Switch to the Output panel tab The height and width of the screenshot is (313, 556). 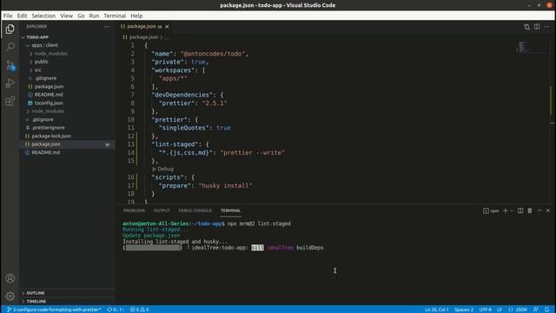tap(162, 210)
